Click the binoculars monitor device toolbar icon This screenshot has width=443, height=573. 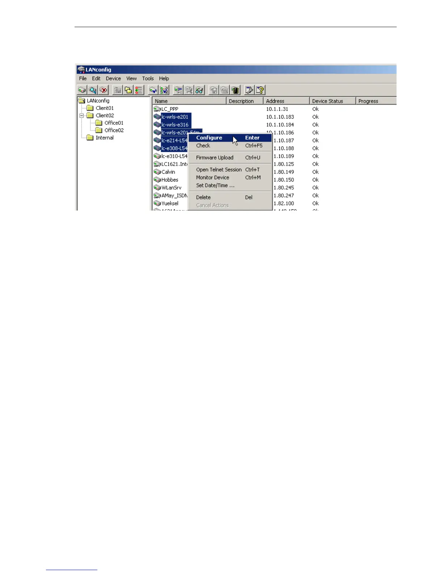[x=199, y=90]
